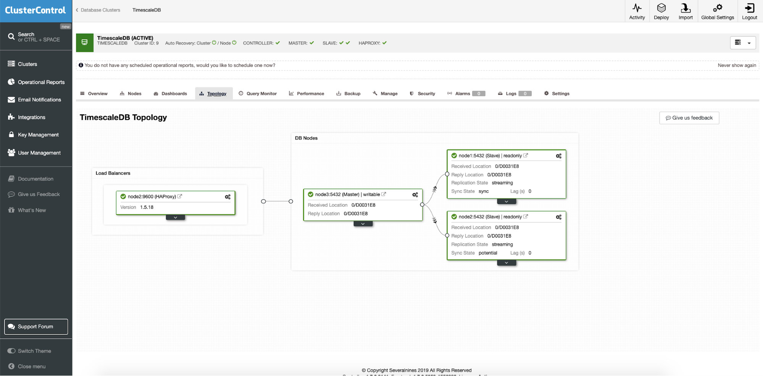
Task: Switch to the Performance tab
Action: 306,93
